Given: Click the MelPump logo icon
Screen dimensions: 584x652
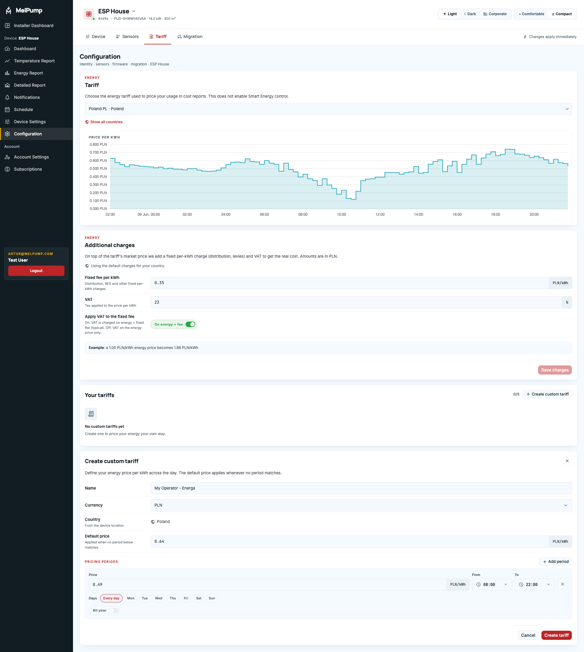Looking at the screenshot, I should [x=9, y=11].
